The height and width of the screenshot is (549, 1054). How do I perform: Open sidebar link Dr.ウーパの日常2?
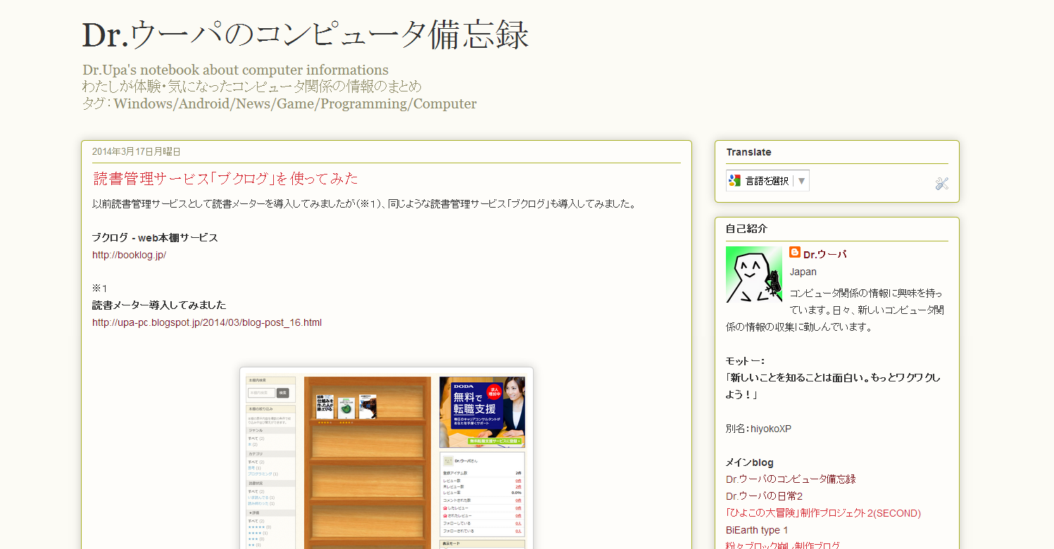[765, 496]
